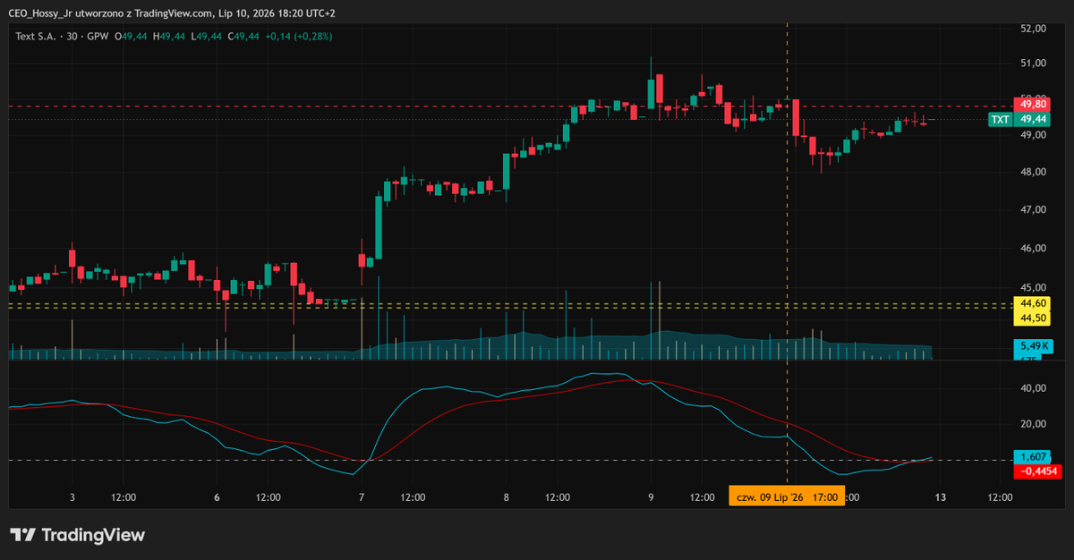
Task: Click the red -0,4454 indicator value label
Action: 1037,471
